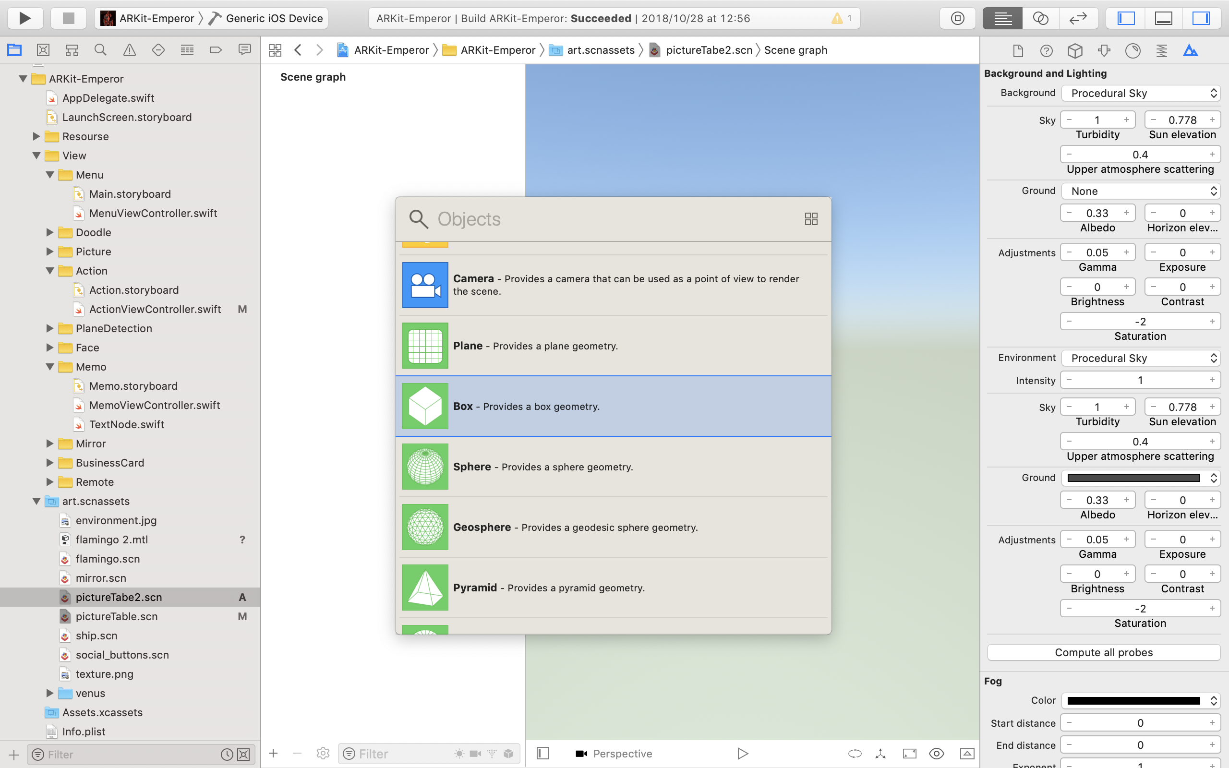Open the Debug navigator
The image size is (1229, 768).
187,50
